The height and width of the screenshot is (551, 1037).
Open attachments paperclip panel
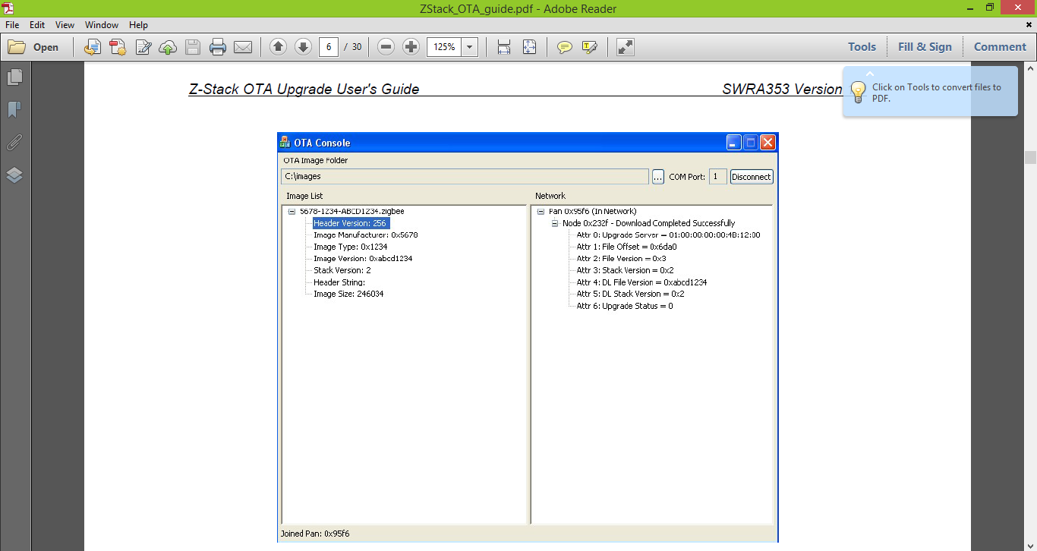pos(14,143)
